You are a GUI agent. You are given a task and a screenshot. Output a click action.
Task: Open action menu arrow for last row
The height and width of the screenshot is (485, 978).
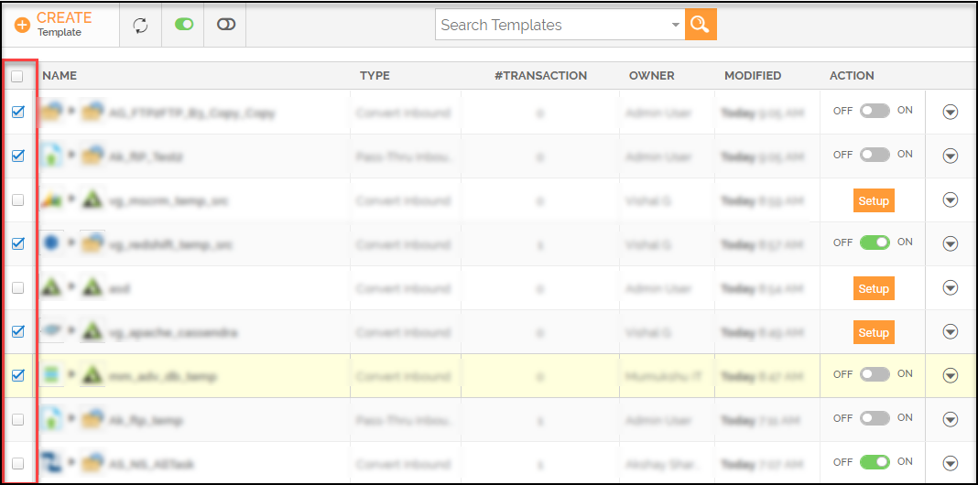pos(950,463)
